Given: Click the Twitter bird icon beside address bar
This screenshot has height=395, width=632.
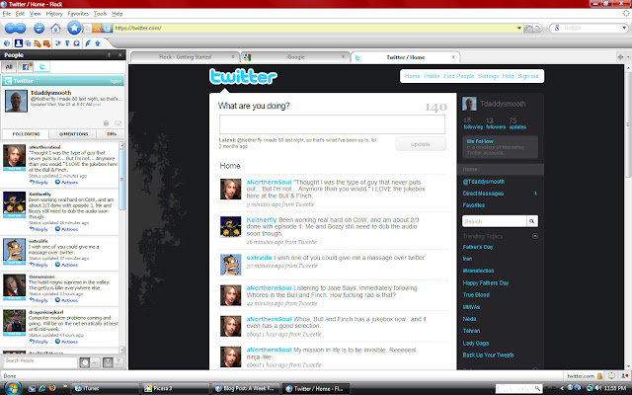Looking at the screenshot, I should pos(107,29).
